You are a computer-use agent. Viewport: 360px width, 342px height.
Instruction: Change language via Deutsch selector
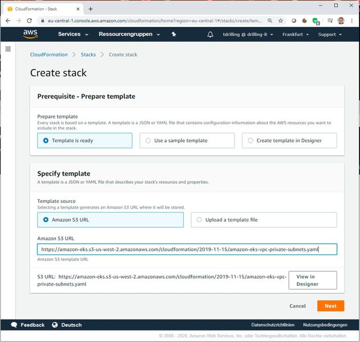tap(71, 325)
